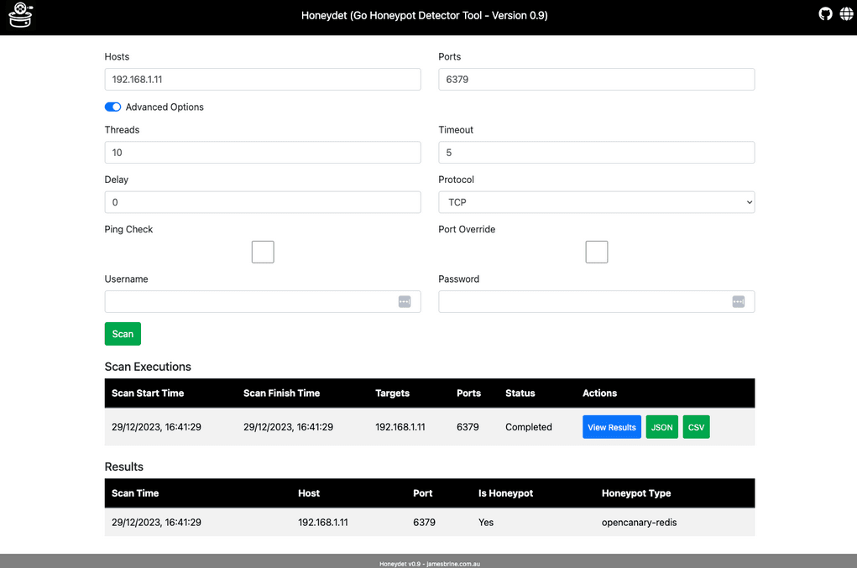Focus the Username input field

[x=263, y=301]
